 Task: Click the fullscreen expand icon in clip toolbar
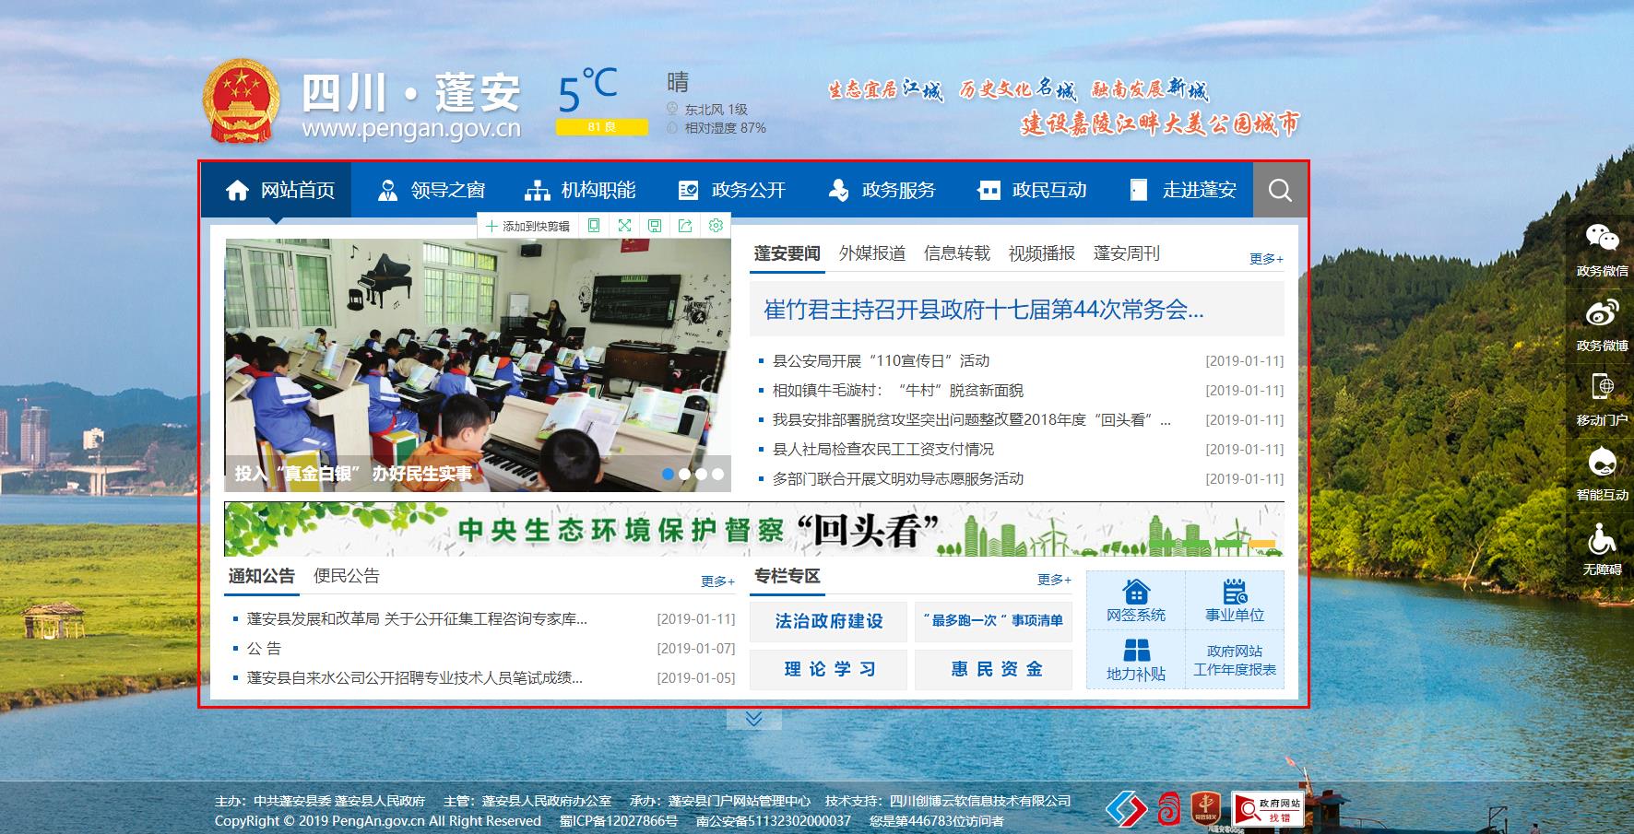click(x=624, y=226)
